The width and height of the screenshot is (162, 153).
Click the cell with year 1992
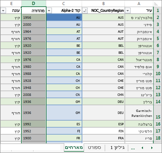(x=34, y=124)
